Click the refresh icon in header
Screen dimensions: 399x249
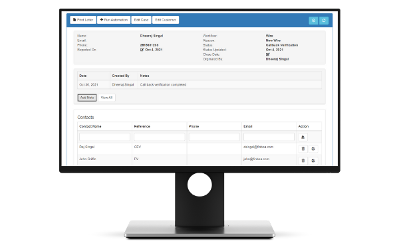pos(324,21)
